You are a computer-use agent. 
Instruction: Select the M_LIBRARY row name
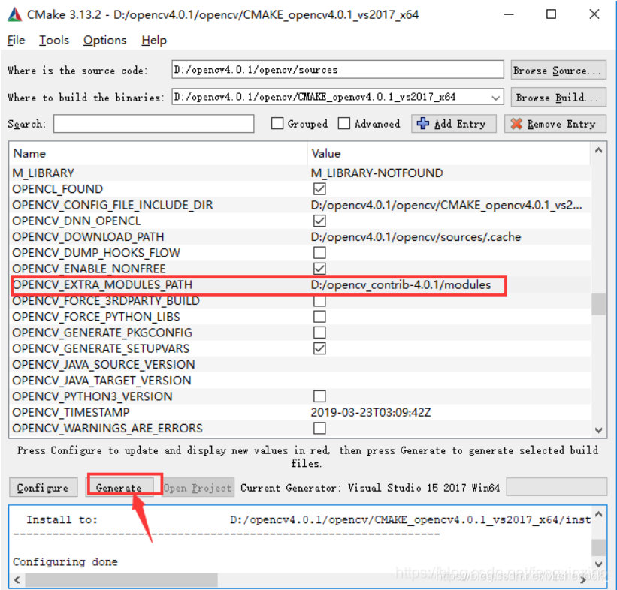point(44,173)
